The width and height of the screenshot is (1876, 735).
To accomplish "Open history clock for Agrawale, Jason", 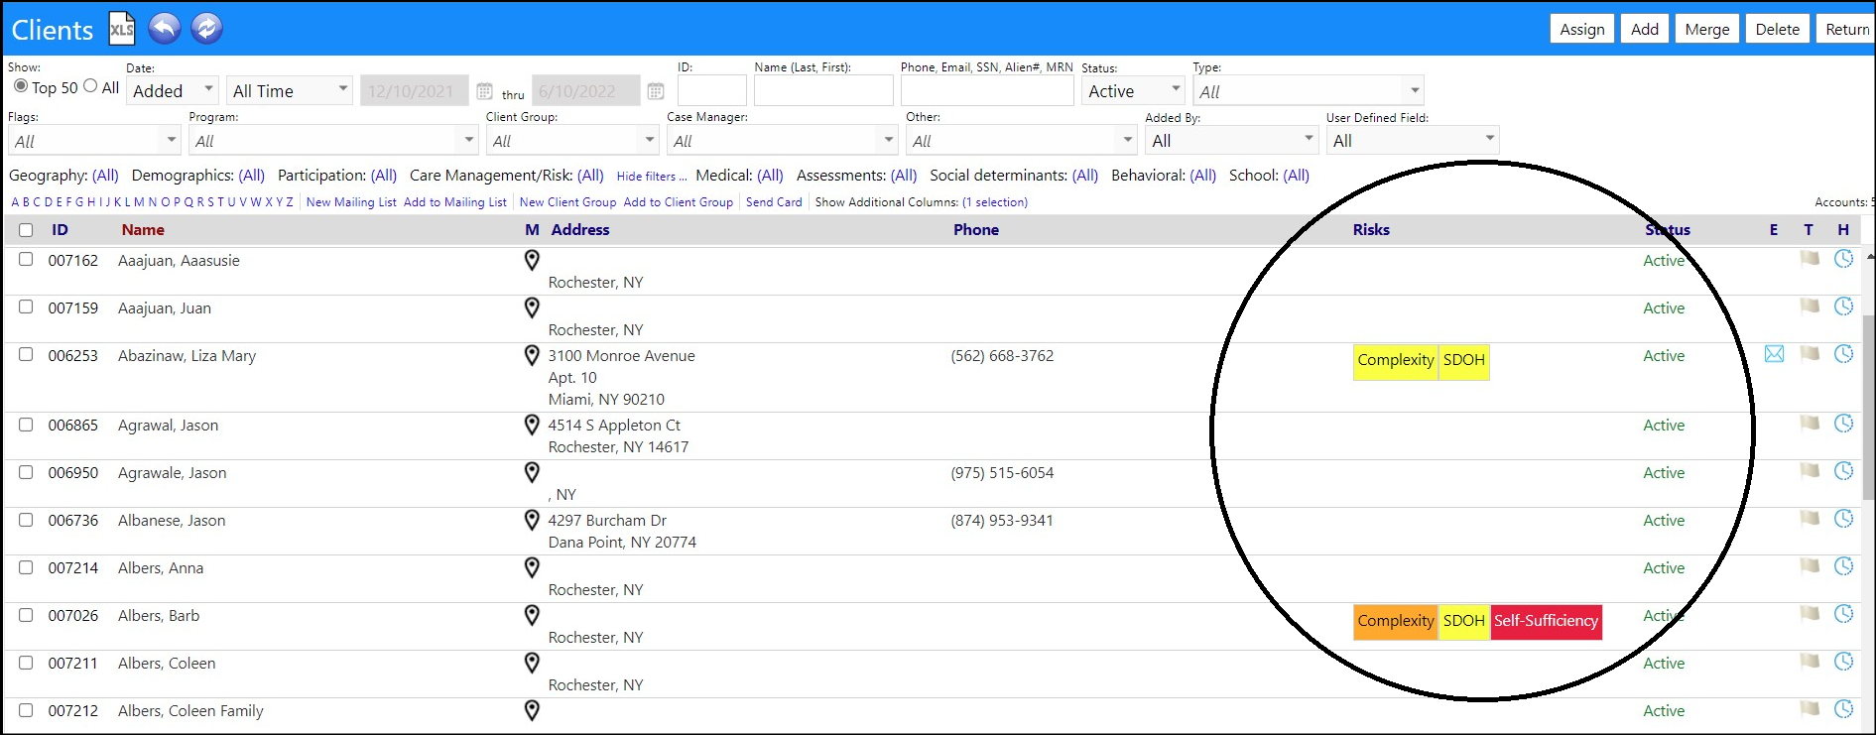I will [x=1843, y=471].
